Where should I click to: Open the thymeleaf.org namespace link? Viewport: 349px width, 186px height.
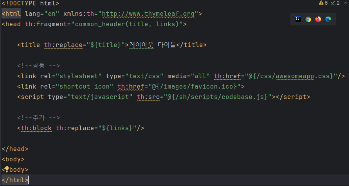click(148, 14)
